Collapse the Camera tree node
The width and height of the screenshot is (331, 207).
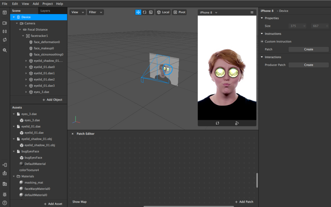pyautogui.click(x=17, y=23)
